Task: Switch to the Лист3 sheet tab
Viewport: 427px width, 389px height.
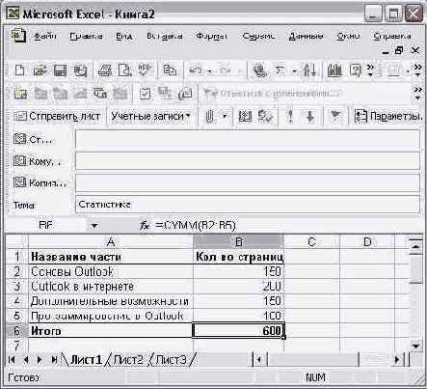Action: (x=171, y=360)
